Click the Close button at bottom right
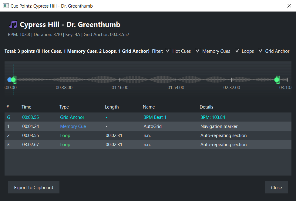This screenshot has width=296, height=201. (x=276, y=187)
